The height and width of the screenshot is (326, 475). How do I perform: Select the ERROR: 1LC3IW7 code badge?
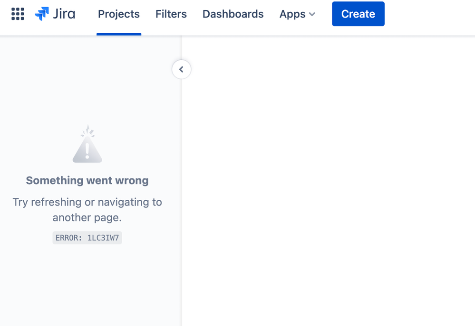87,237
